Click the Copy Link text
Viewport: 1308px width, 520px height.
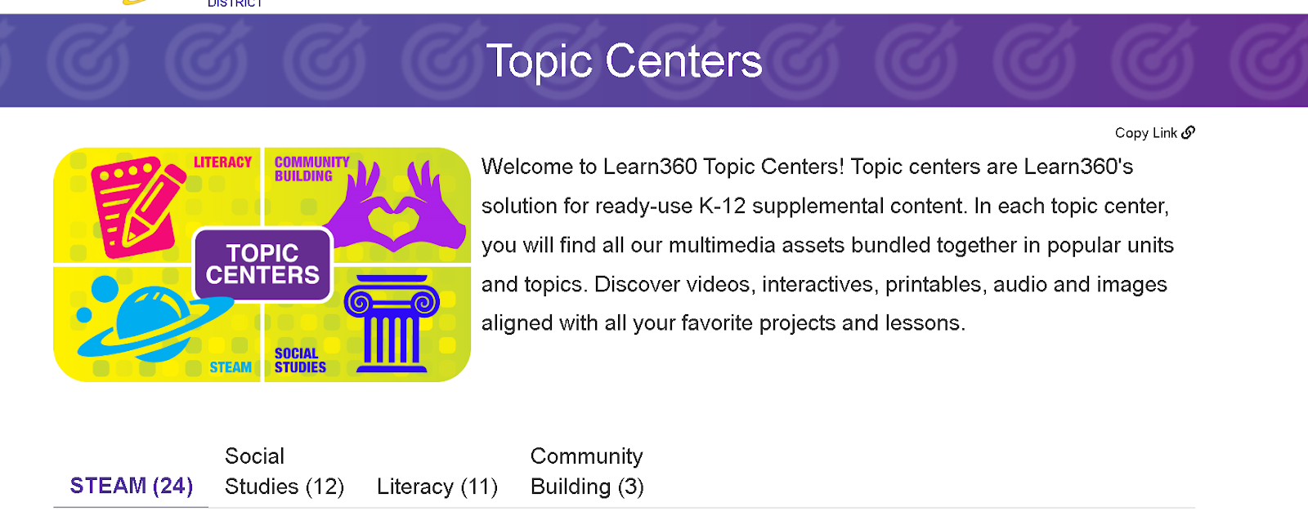[x=1146, y=133]
